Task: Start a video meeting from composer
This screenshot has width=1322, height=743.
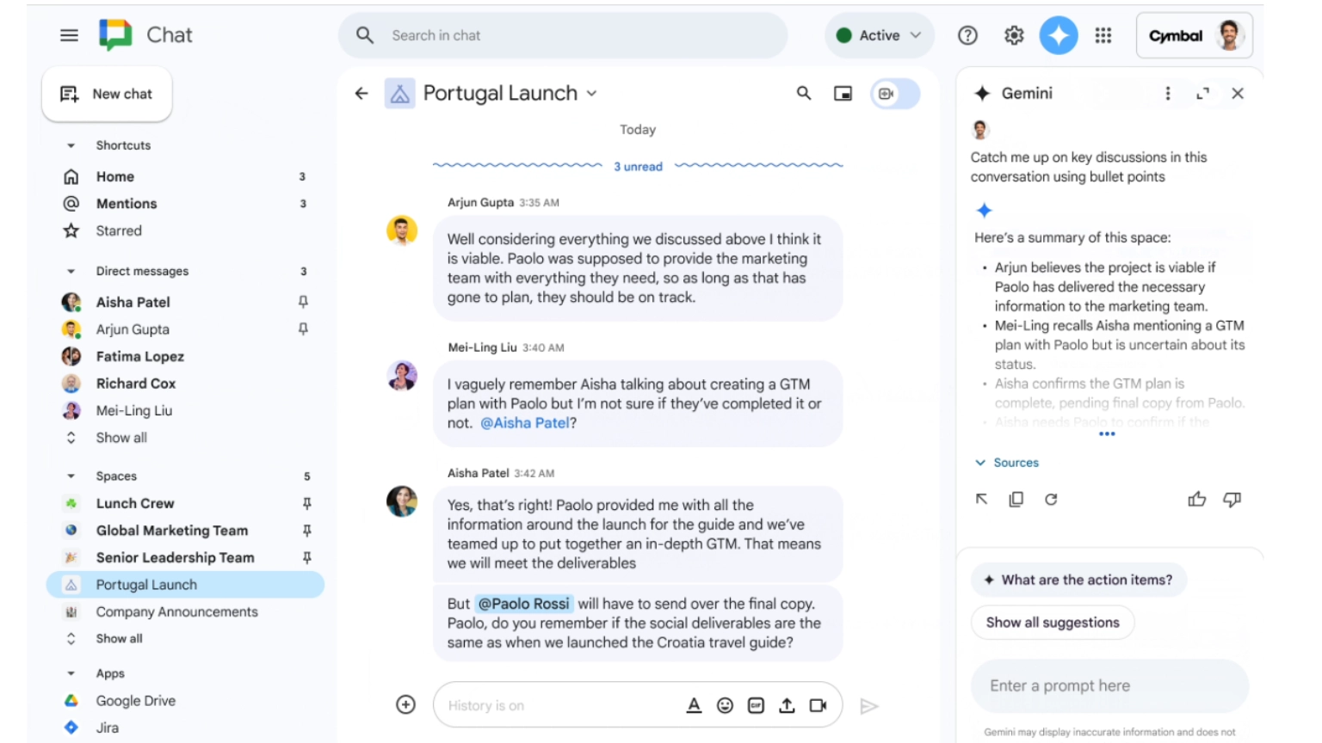Action: tap(818, 705)
